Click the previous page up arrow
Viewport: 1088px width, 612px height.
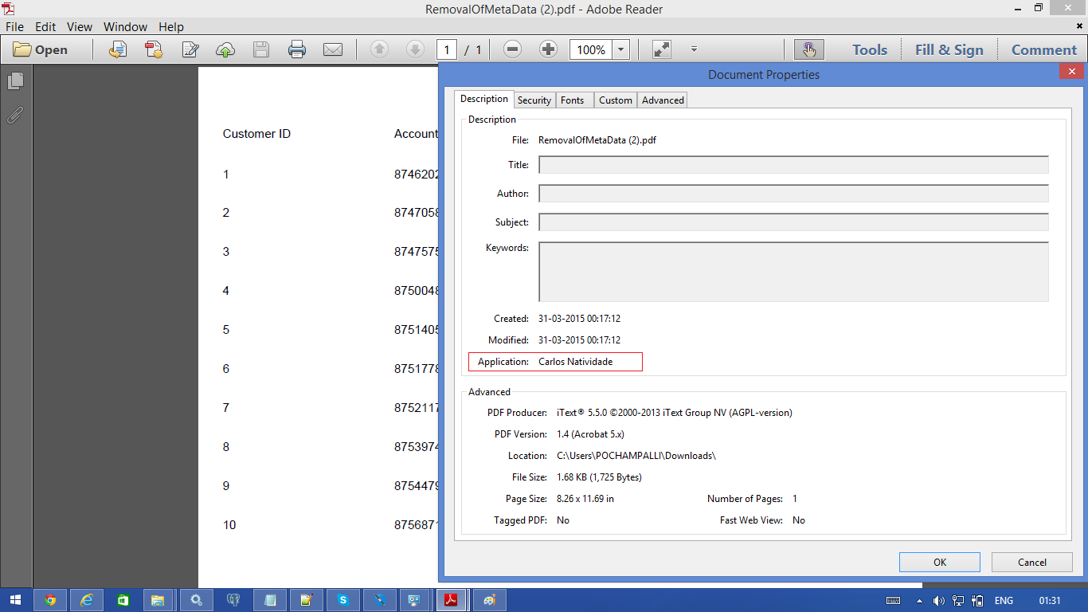click(380, 49)
